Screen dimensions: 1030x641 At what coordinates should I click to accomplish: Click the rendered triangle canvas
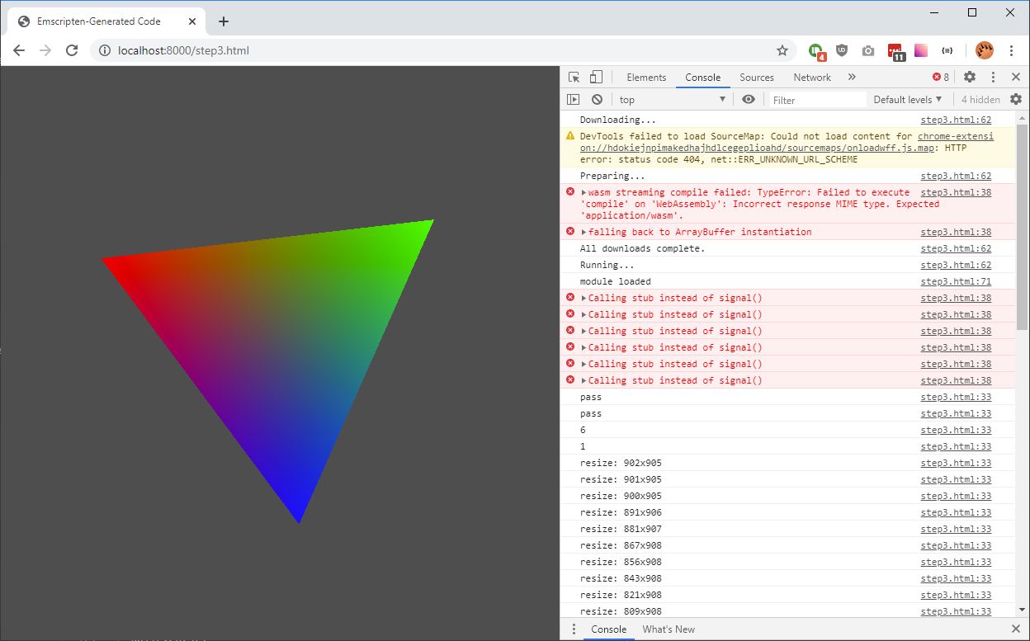[280, 353]
